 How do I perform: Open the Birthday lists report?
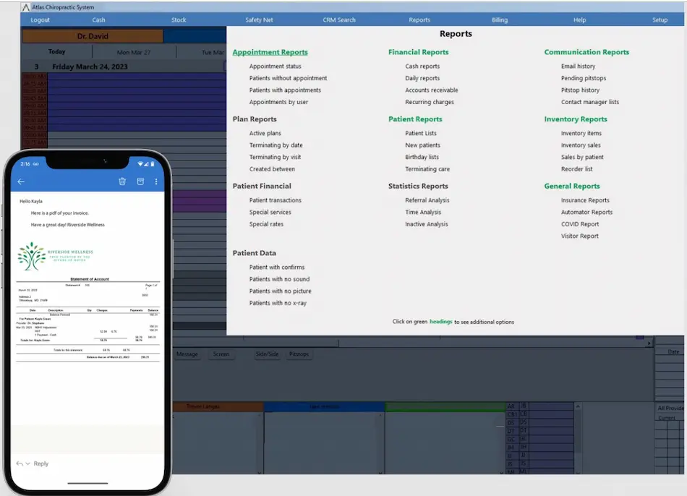(x=422, y=157)
